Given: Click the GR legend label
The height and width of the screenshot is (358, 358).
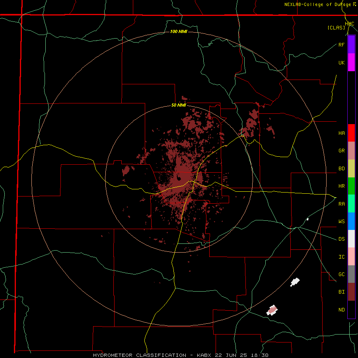Looking at the screenshot, I should pyautogui.click(x=341, y=151).
